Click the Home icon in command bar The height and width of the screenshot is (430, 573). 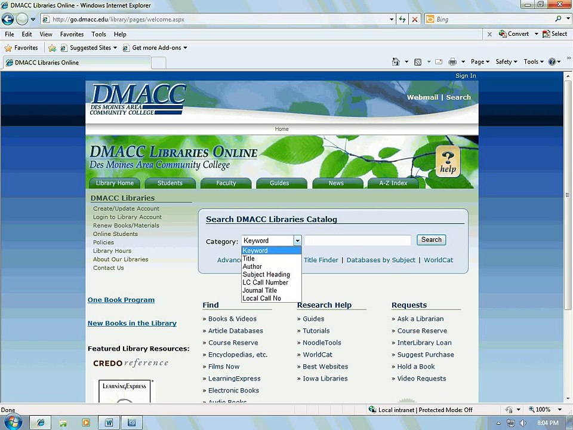pos(396,62)
